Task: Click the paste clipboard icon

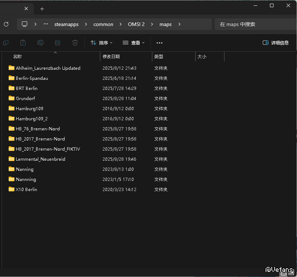Action: coord(23,43)
